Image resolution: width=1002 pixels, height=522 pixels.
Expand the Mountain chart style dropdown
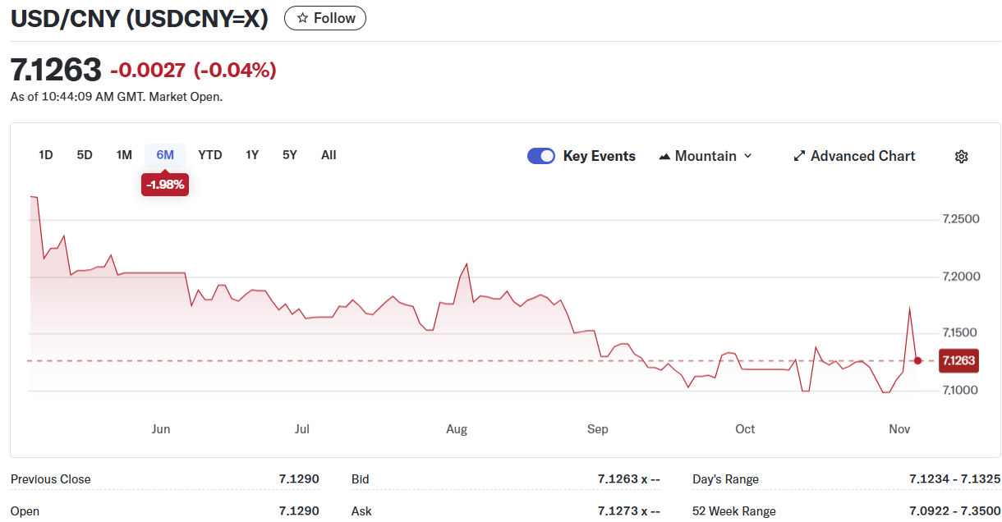pos(747,156)
